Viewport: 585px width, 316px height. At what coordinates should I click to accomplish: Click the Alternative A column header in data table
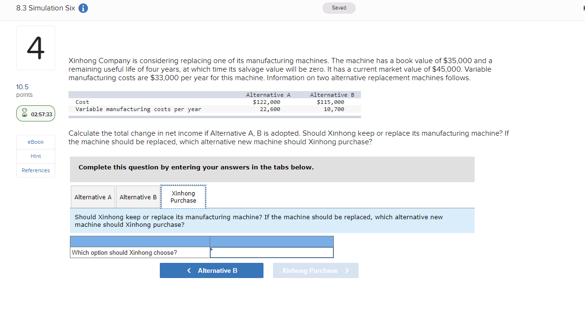[x=268, y=95]
